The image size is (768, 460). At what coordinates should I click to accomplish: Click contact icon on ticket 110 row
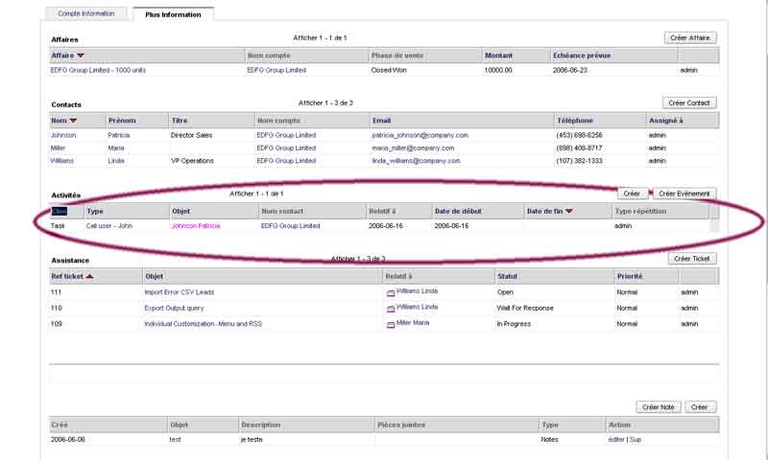click(391, 309)
